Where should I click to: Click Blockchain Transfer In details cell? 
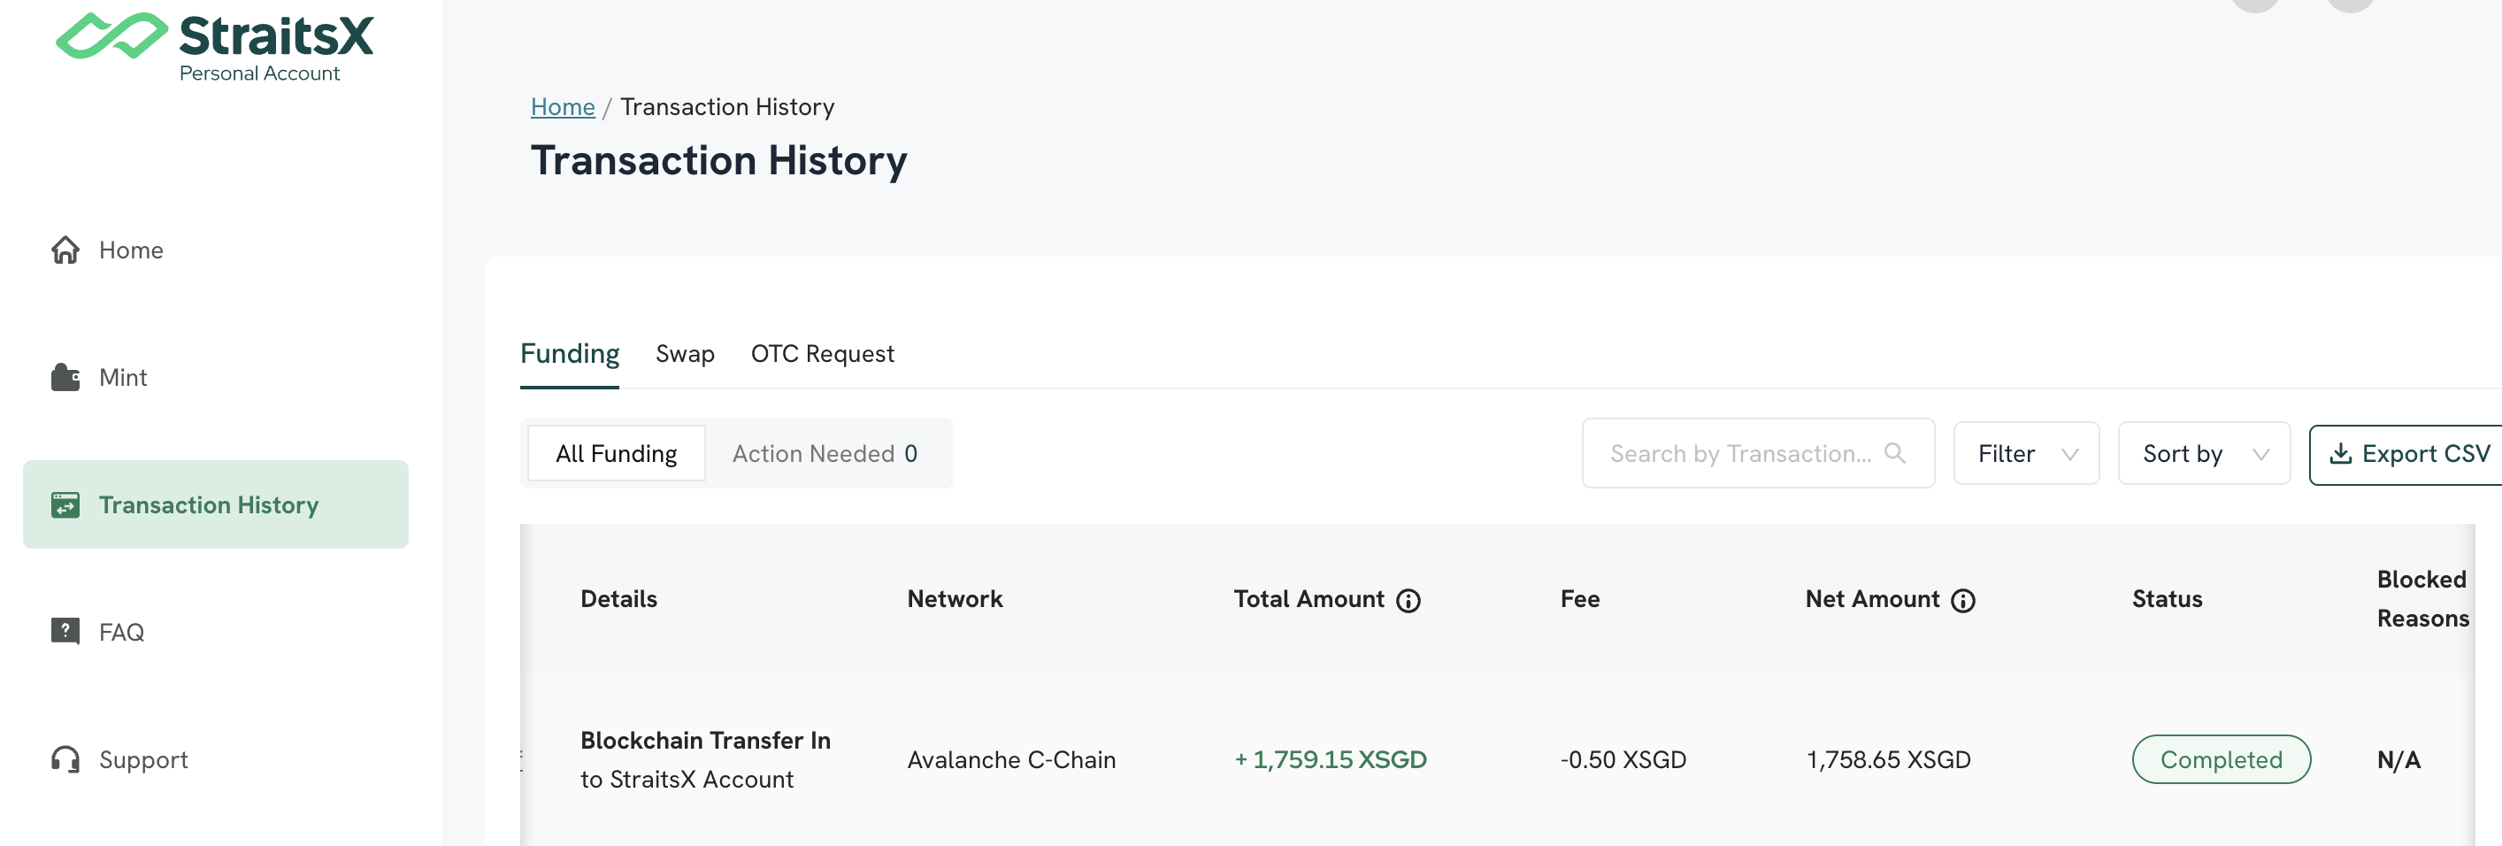click(705, 759)
